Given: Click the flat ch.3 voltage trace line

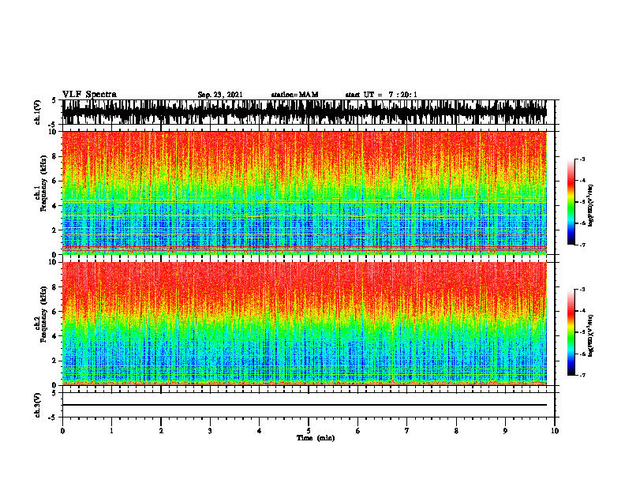Looking at the screenshot, I should coord(304,405).
